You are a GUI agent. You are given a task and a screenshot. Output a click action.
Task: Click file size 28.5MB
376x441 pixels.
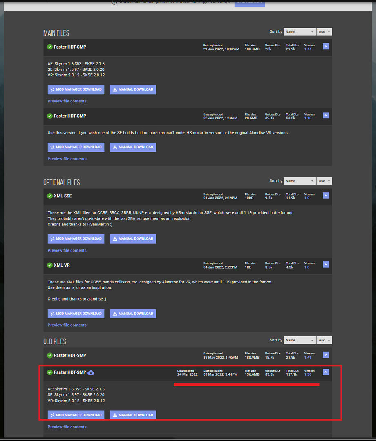point(251,118)
